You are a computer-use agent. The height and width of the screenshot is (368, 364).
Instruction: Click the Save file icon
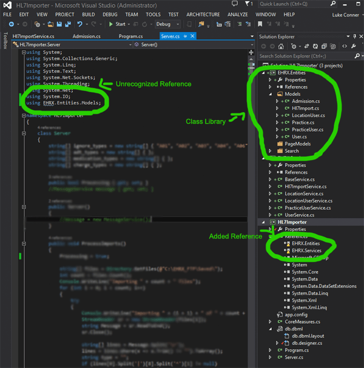click(59, 24)
